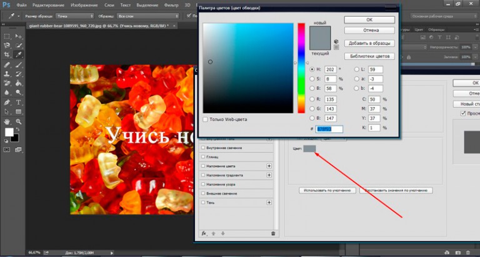Click the stroke Цвет color swatch
This screenshot has height=257, width=480.
tap(309, 149)
